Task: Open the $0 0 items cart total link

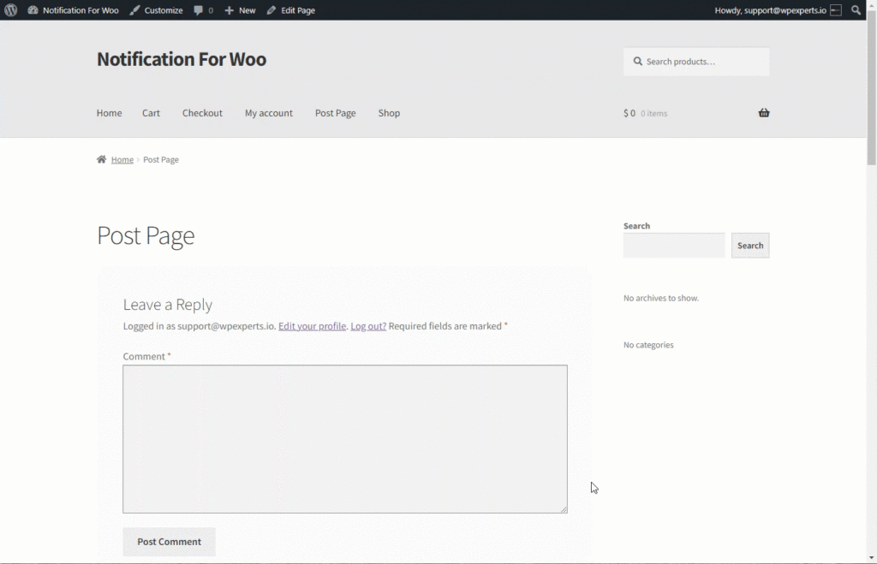Action: coord(646,113)
